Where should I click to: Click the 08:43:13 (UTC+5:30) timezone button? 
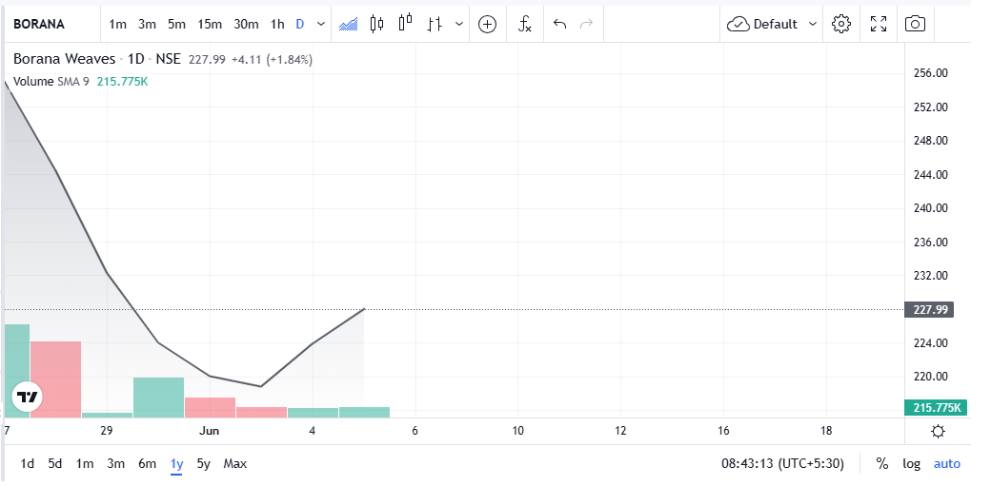[x=782, y=464]
